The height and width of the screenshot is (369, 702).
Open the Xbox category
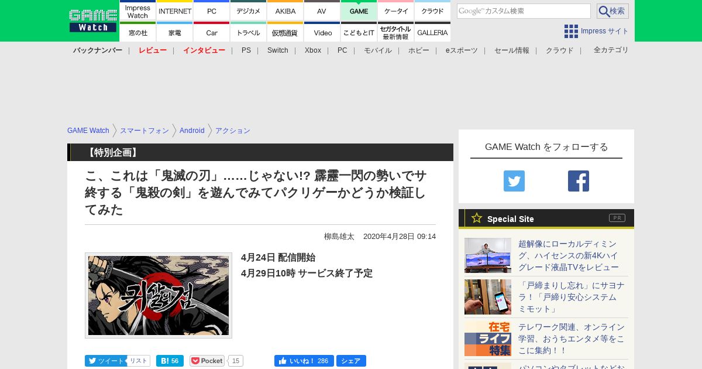click(x=313, y=50)
